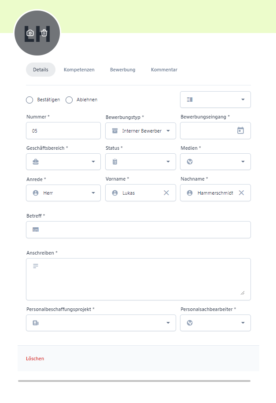Click the person icon in Vorname field
This screenshot has height=403, width=276.
[x=115, y=193]
